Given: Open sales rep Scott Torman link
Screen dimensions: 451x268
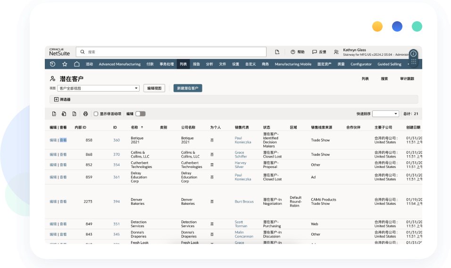Looking at the screenshot, I should [241, 224].
